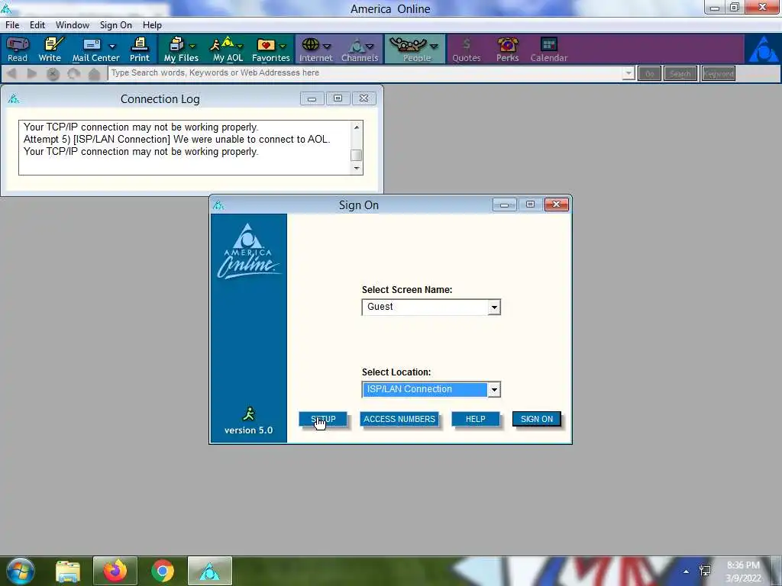Click the Stop navigation icon

pos(53,74)
